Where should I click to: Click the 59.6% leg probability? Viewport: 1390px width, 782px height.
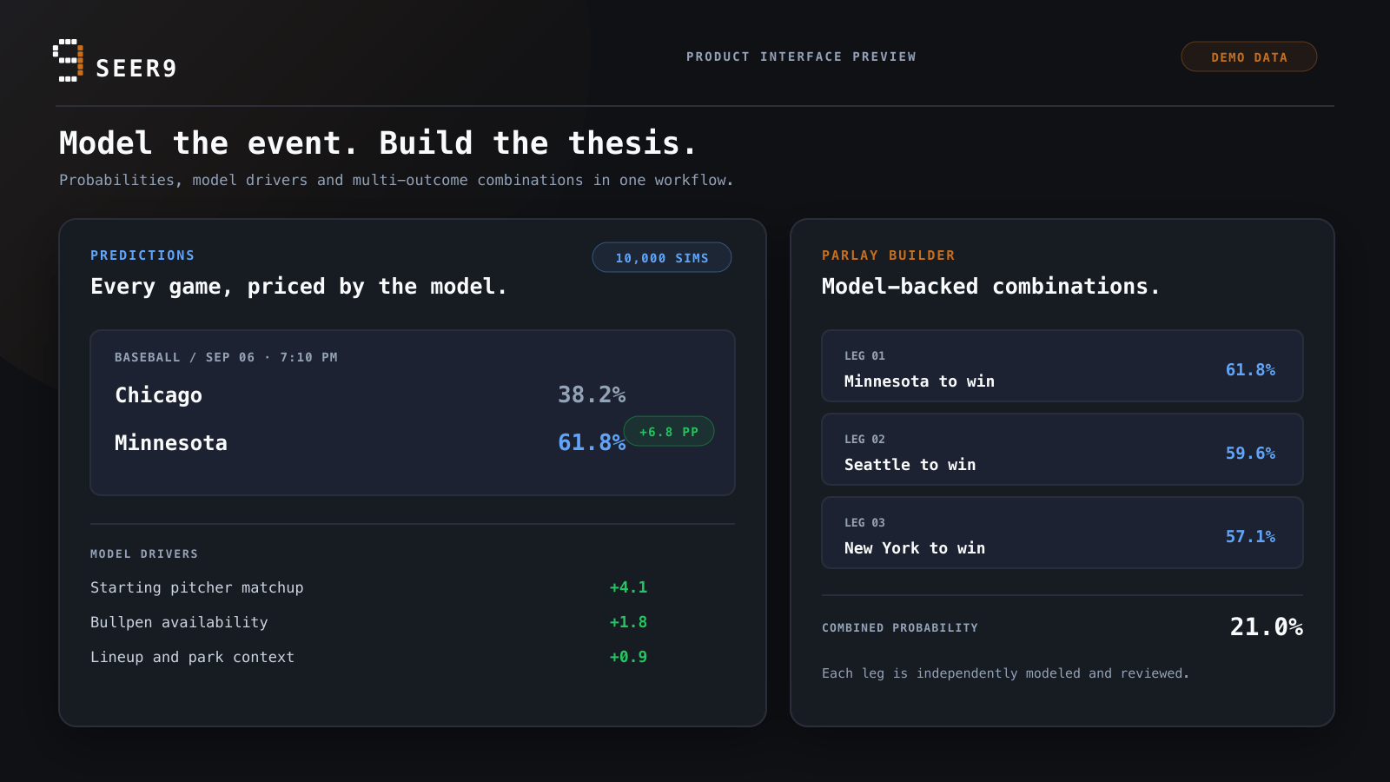click(x=1250, y=454)
